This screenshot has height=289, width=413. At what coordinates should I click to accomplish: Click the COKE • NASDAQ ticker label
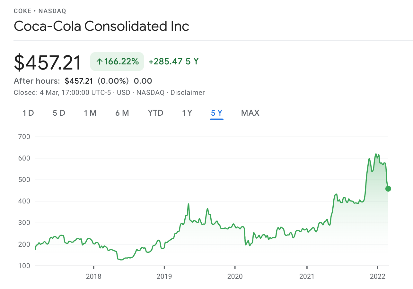tap(40, 11)
